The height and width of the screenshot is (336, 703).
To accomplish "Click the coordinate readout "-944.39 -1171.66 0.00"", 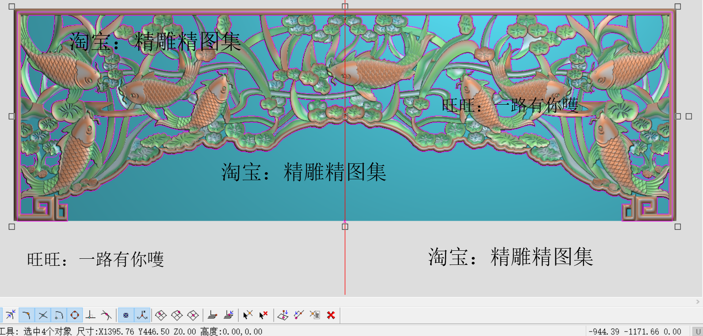I will 635,332.
